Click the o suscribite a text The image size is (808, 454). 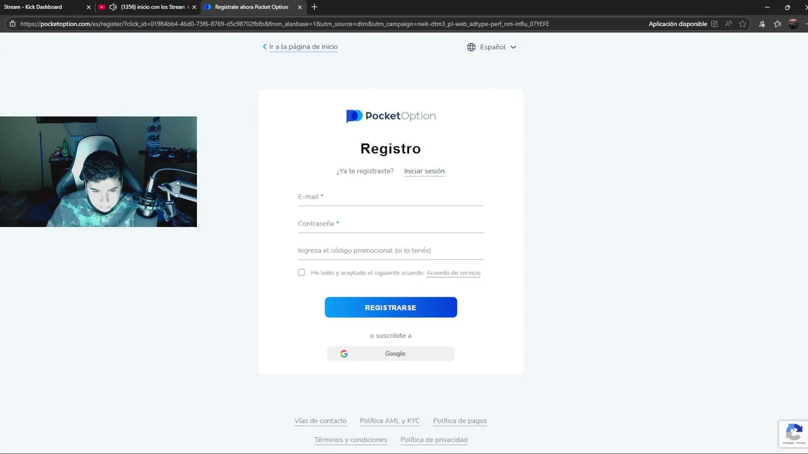coord(391,335)
